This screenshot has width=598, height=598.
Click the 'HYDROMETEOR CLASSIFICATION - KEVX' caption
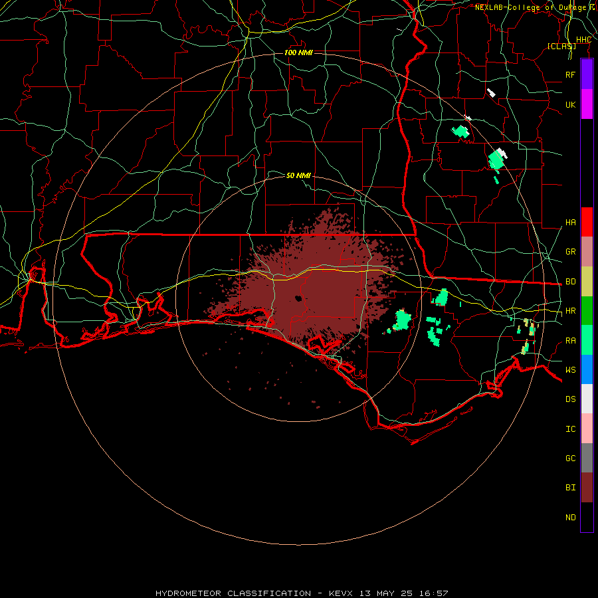[x=254, y=593]
